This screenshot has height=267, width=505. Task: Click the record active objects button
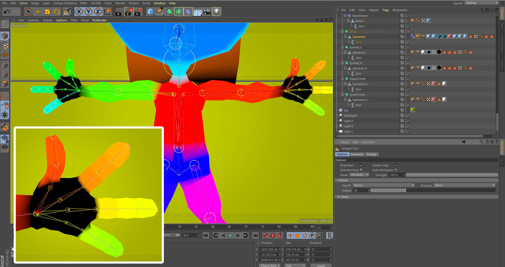pyautogui.click(x=265, y=235)
